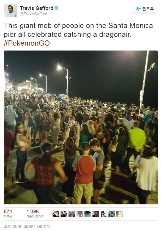This screenshot has width=161, height=231.
Task: Open liker avatar with dark teal scene
Action: point(88,214)
